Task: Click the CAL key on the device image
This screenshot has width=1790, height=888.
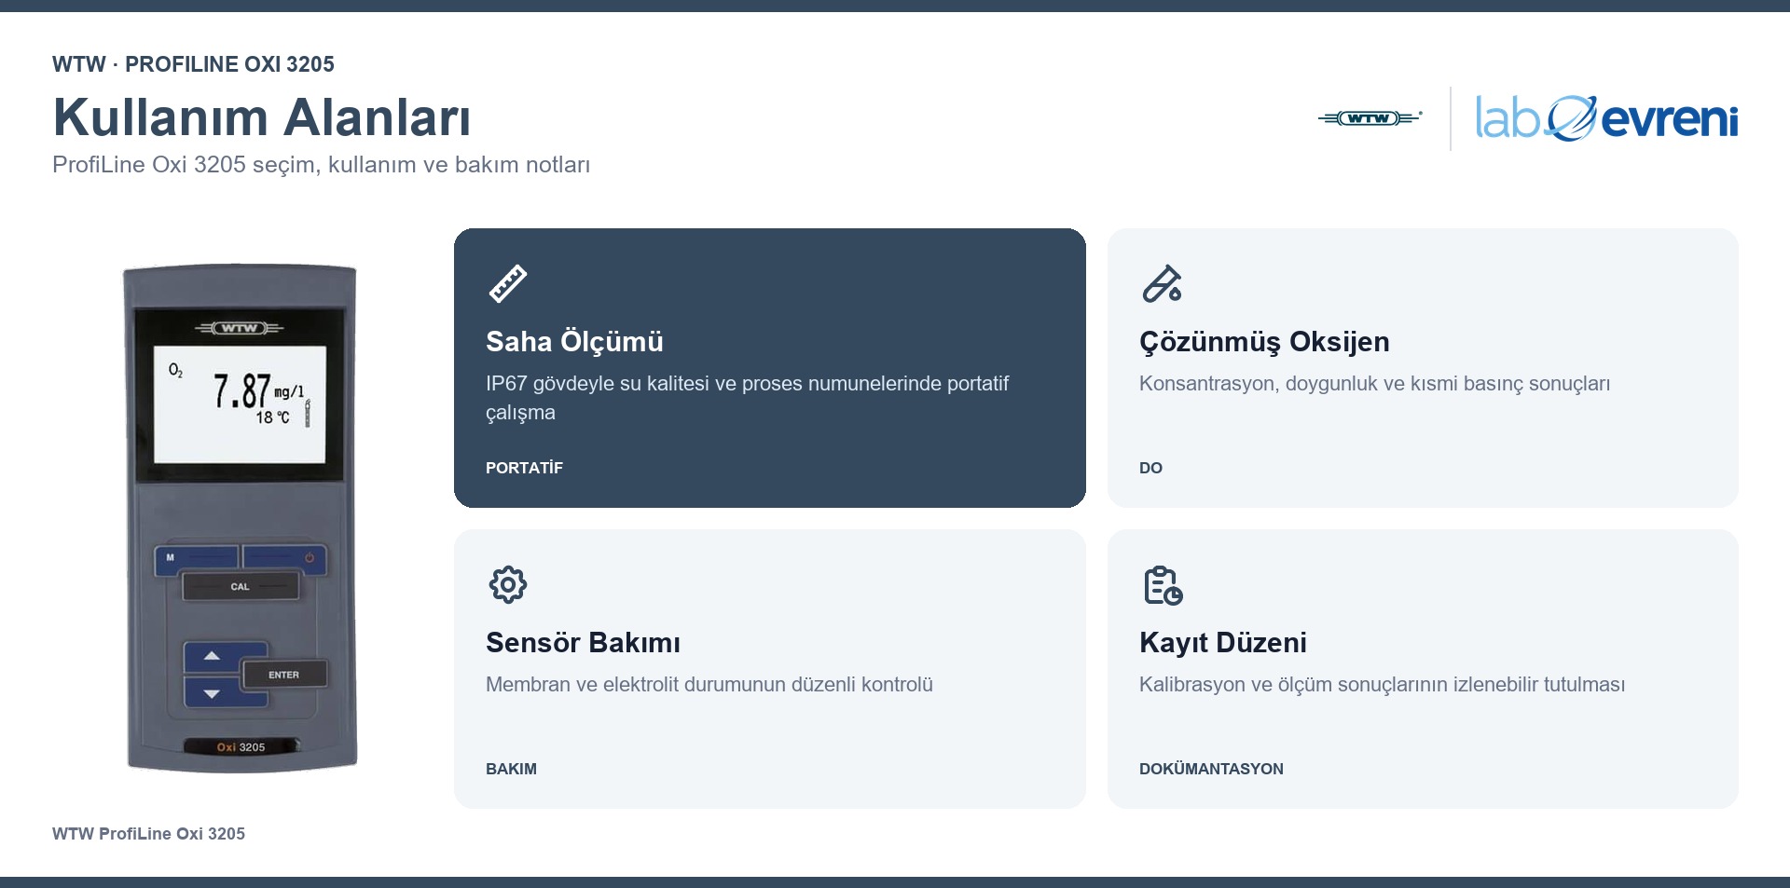Action: click(x=241, y=587)
